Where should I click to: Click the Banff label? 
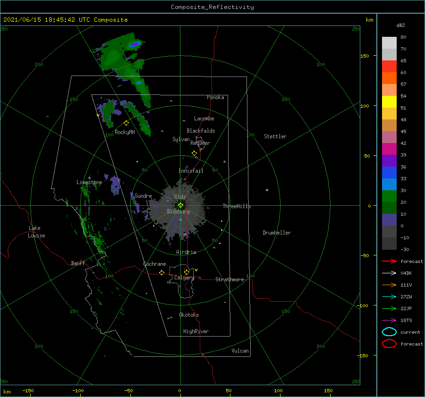coord(78,263)
